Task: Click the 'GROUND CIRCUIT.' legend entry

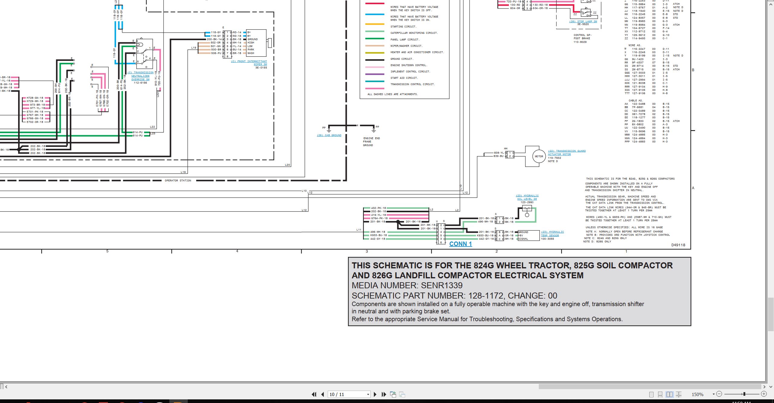Action: (402, 59)
